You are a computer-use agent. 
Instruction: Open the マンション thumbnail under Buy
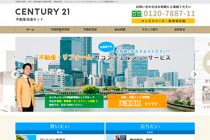(26, 137)
